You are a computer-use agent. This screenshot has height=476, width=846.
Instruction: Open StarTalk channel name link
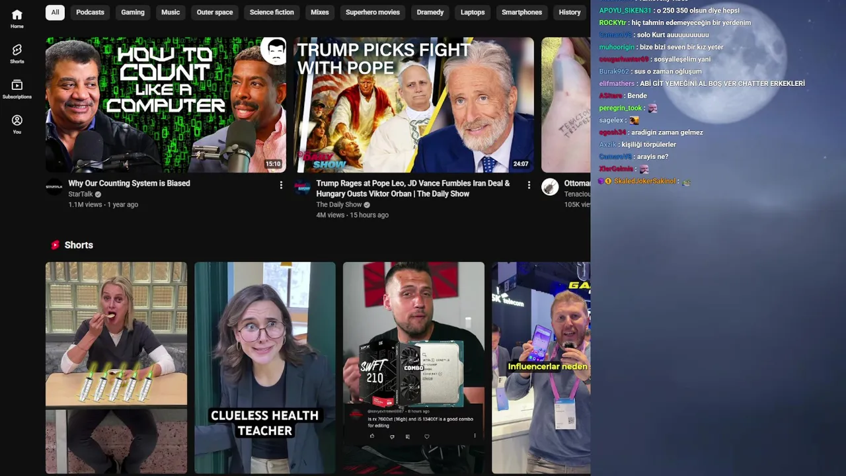81,194
